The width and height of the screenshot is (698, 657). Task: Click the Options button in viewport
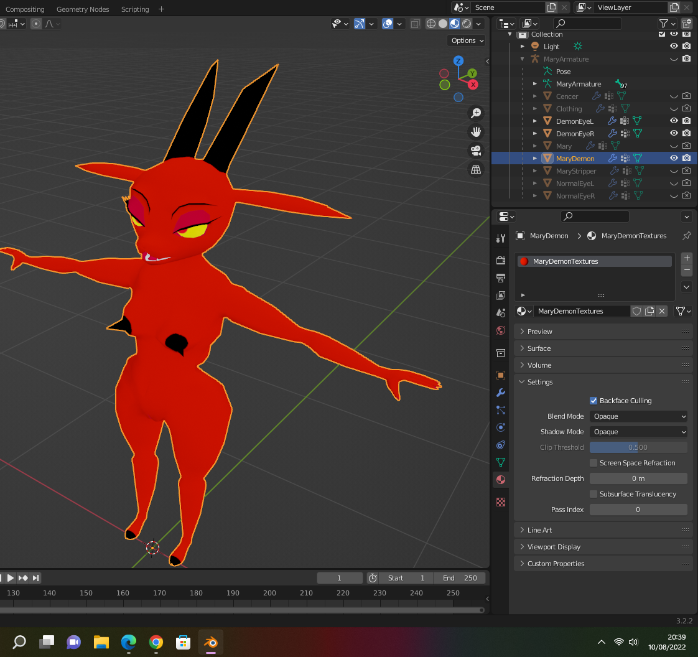(x=467, y=40)
